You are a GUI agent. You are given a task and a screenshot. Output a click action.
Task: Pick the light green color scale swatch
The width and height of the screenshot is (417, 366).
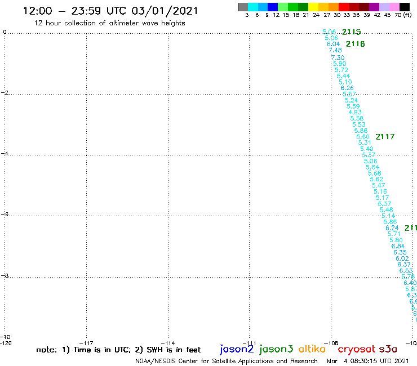[x=283, y=7]
